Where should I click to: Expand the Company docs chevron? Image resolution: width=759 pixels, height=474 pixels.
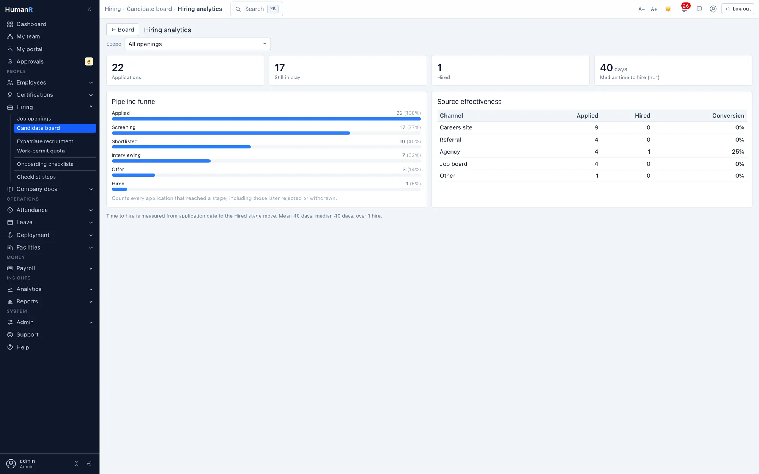click(91, 190)
